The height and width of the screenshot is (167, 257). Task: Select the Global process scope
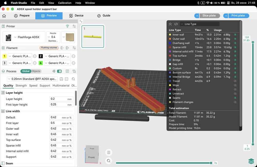click(26, 71)
